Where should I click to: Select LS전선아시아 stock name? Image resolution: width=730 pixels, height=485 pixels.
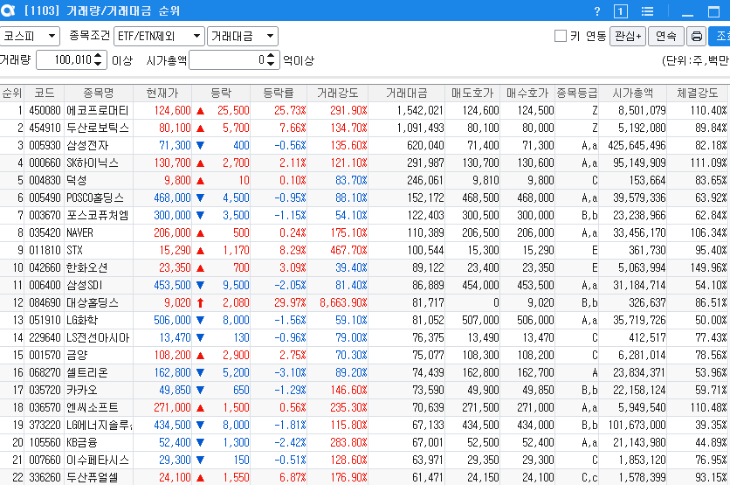[x=98, y=338]
